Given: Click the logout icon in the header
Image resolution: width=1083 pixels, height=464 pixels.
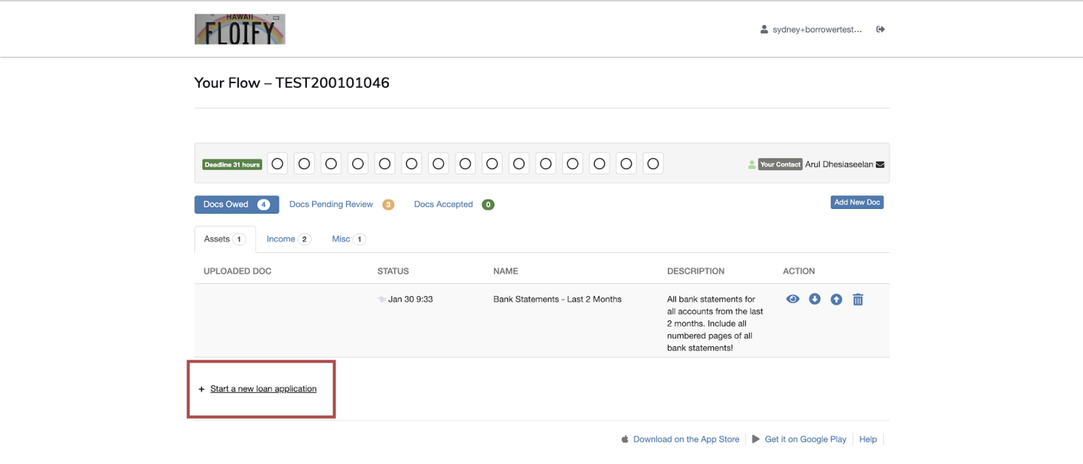Looking at the screenshot, I should coord(880,29).
